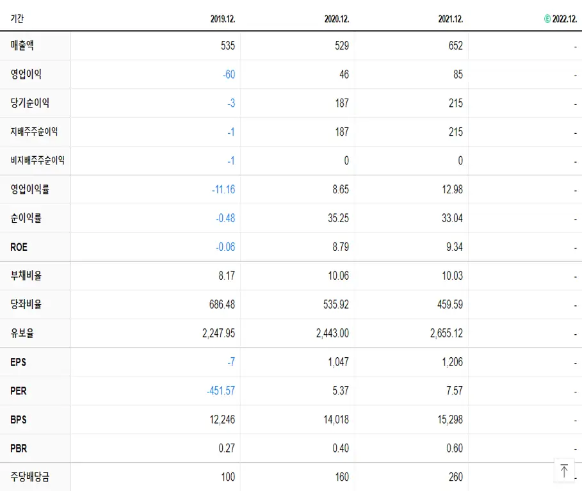Click the 유보율 value 2,655.12
Image resolution: width=582 pixels, height=491 pixels.
click(446, 334)
